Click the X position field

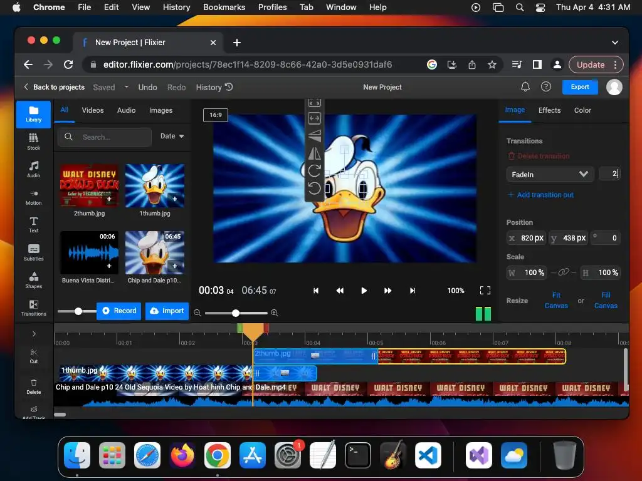point(526,237)
